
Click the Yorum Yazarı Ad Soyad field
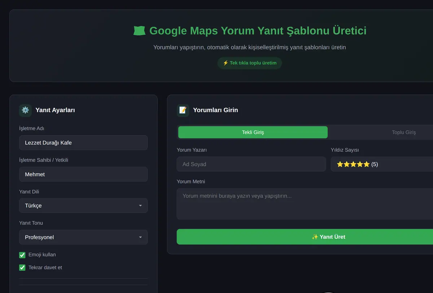251,164
